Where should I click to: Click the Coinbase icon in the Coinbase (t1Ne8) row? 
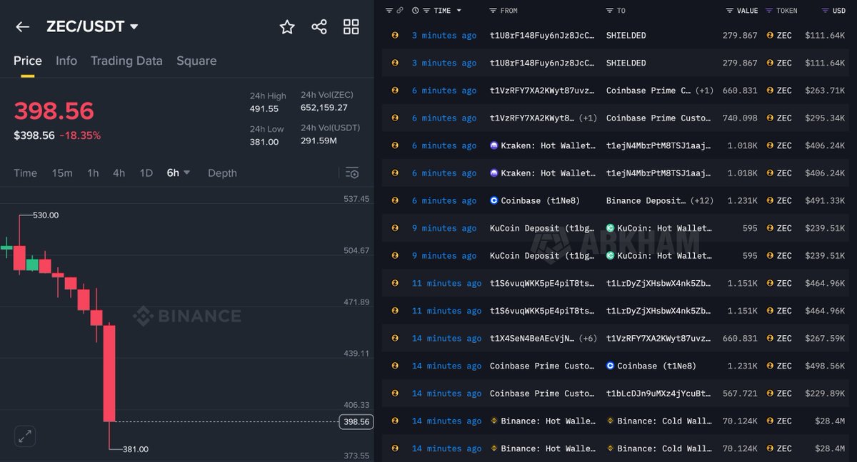493,200
